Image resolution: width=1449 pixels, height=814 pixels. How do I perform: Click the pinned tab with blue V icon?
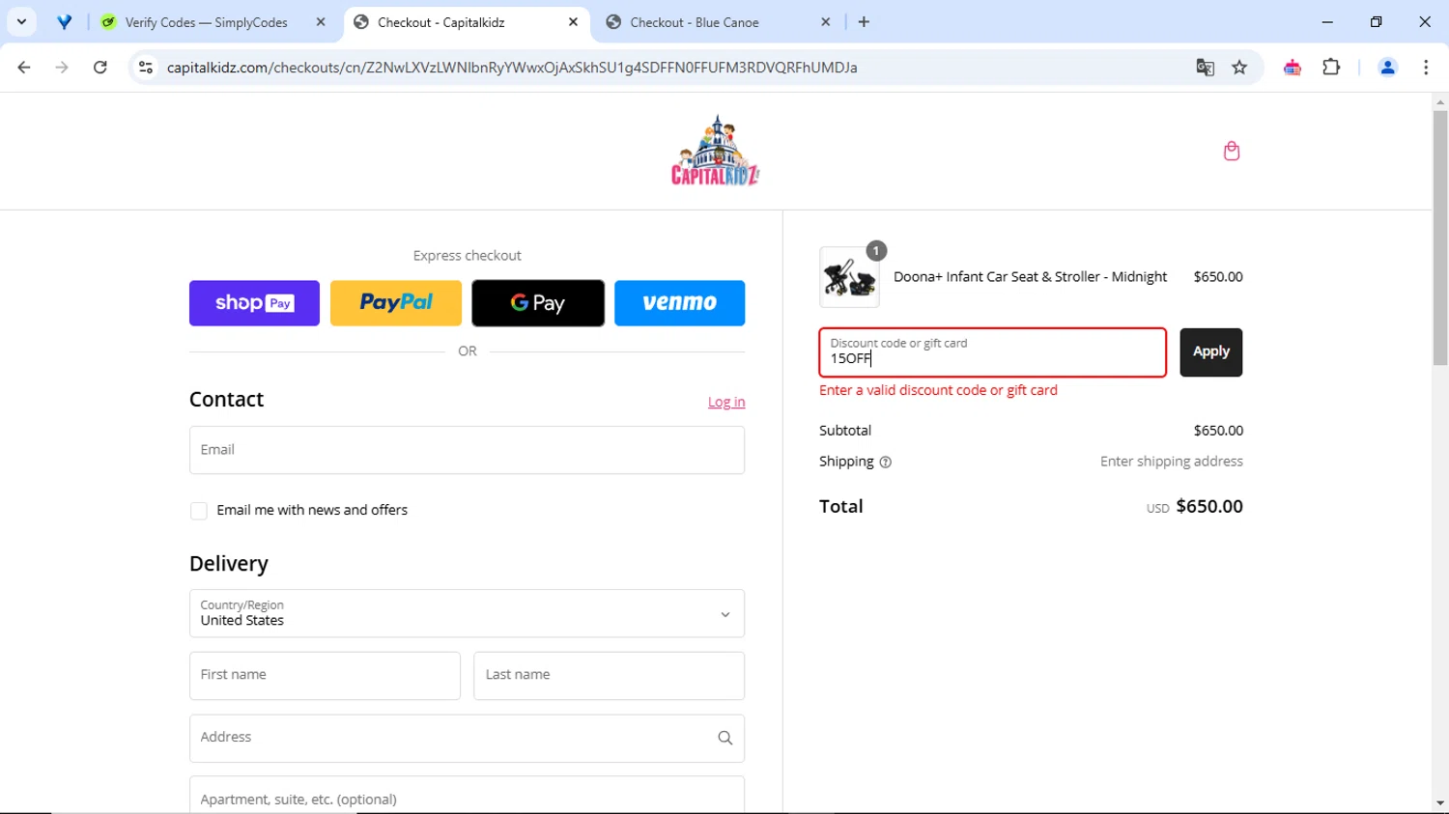[x=65, y=22]
